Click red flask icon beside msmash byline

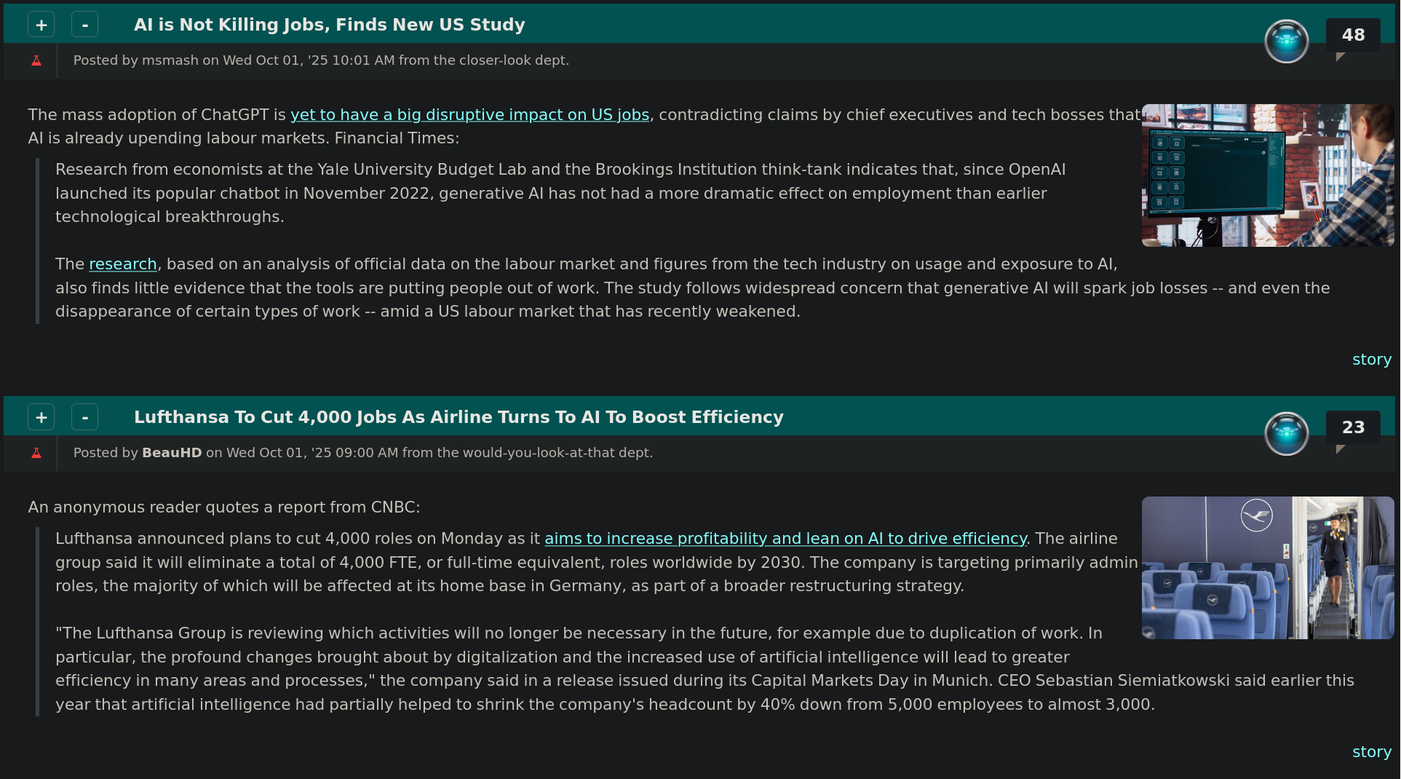[36, 60]
